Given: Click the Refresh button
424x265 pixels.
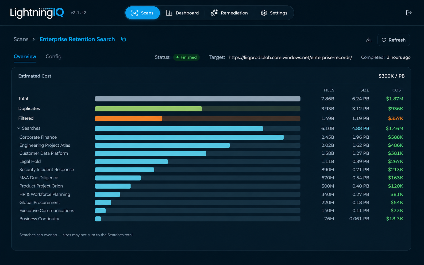Looking at the screenshot, I should [394, 40].
